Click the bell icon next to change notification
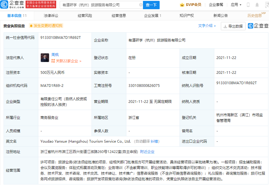The height and width of the screenshot is (185, 269). (x=31, y=26)
